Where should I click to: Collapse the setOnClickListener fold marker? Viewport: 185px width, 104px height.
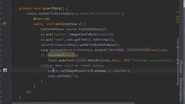(10, 14)
